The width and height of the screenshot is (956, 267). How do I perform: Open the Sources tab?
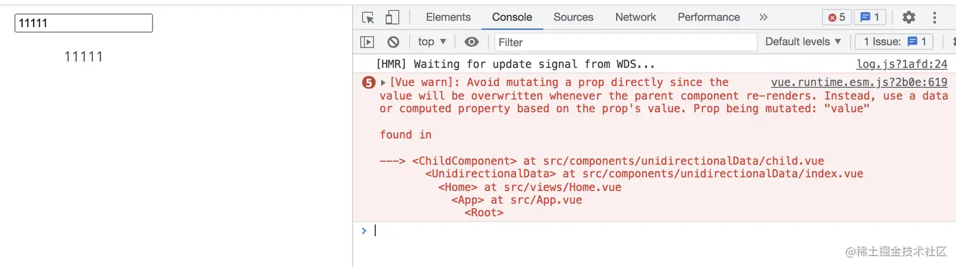[x=573, y=18]
